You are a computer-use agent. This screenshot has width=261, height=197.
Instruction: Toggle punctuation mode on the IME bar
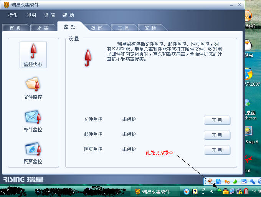click(x=227, y=182)
